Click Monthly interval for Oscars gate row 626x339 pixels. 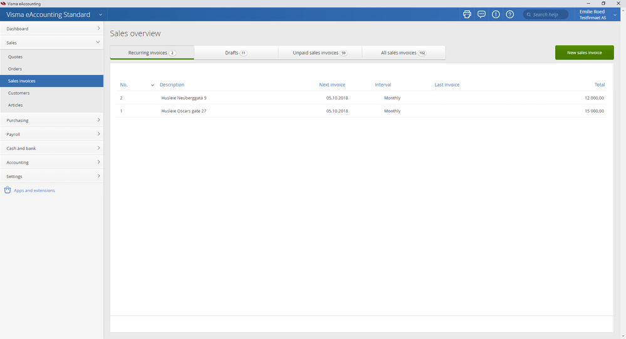[x=392, y=111]
